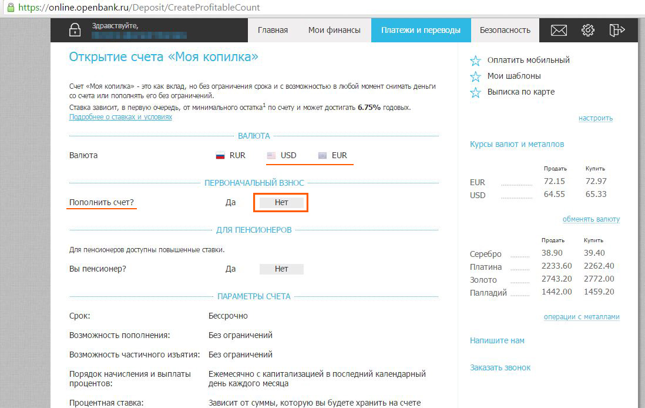Open settings gear icon in header

(587, 31)
